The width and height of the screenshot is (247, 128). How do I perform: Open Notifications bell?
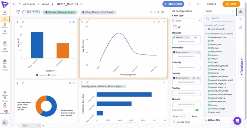click(x=5, y=112)
